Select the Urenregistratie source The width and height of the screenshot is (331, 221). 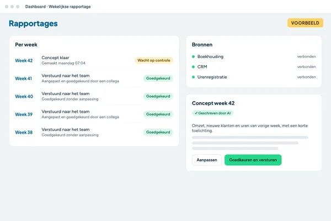212,77
